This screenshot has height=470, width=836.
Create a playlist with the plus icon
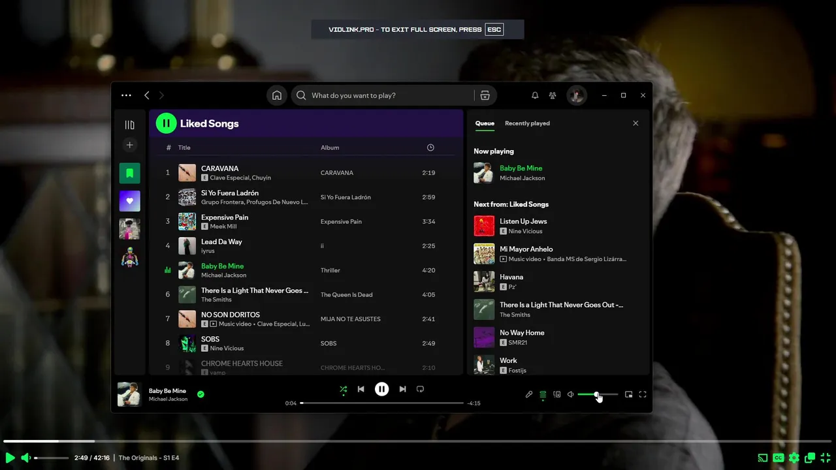click(129, 145)
